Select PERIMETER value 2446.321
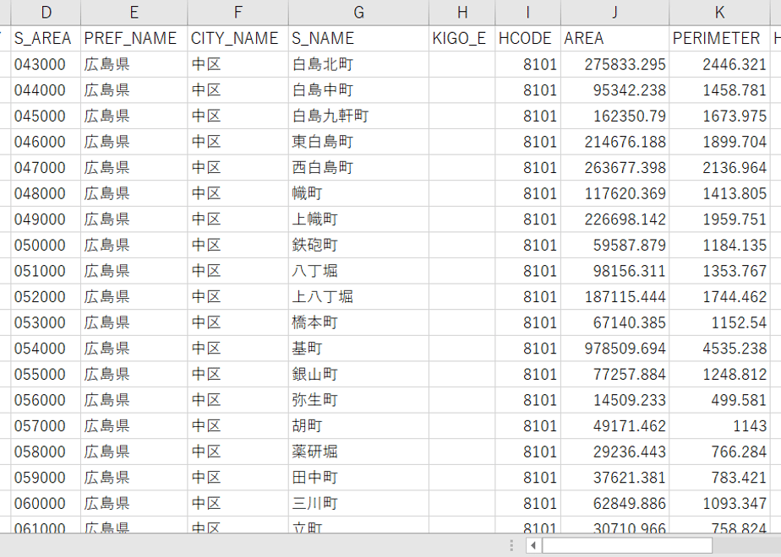The width and height of the screenshot is (781, 557). [x=720, y=64]
